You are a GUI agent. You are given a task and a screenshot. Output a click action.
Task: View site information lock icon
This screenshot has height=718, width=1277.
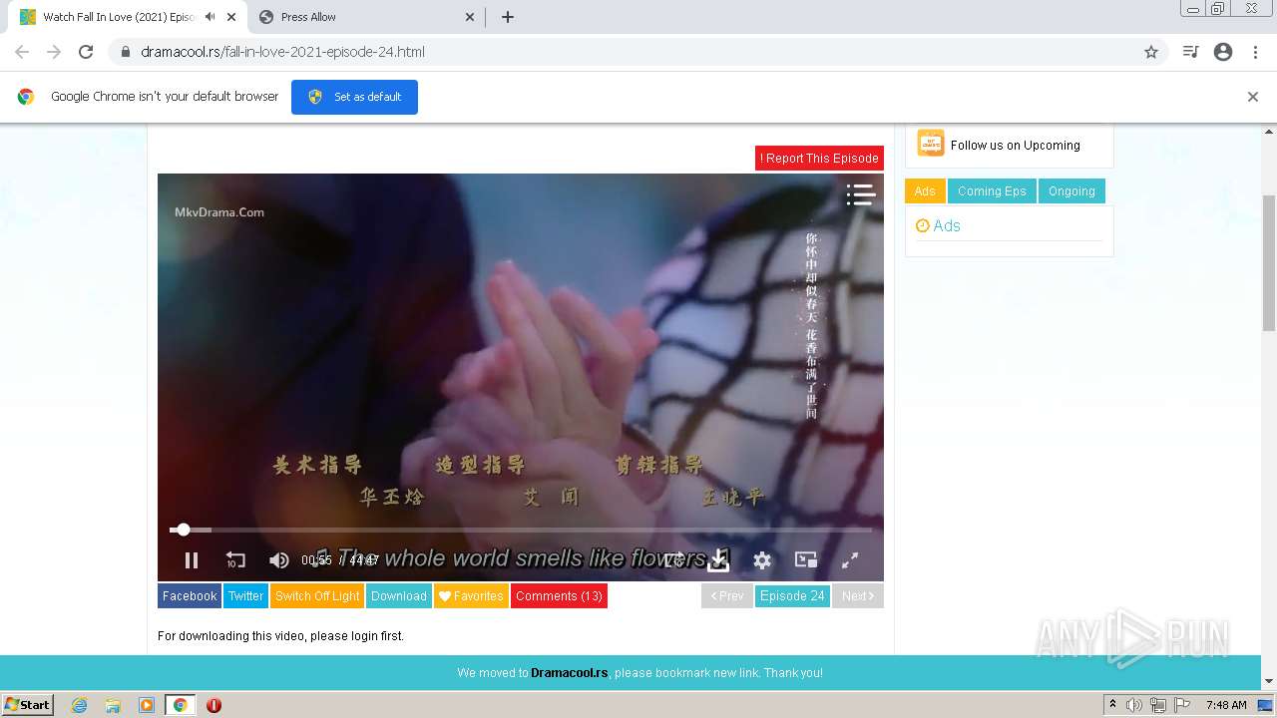point(125,52)
